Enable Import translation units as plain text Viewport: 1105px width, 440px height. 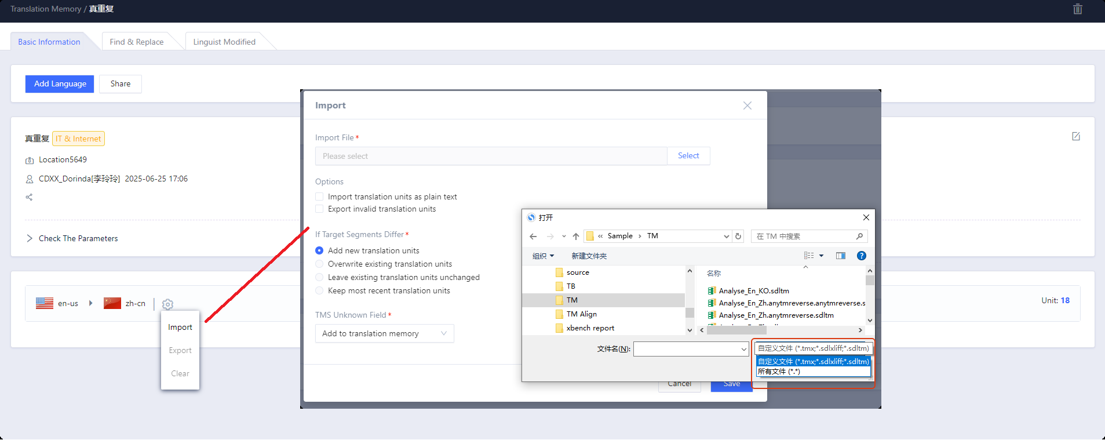(319, 197)
